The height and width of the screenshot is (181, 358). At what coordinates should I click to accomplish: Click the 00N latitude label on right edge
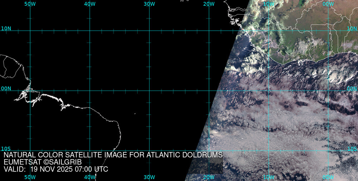tap(352, 88)
